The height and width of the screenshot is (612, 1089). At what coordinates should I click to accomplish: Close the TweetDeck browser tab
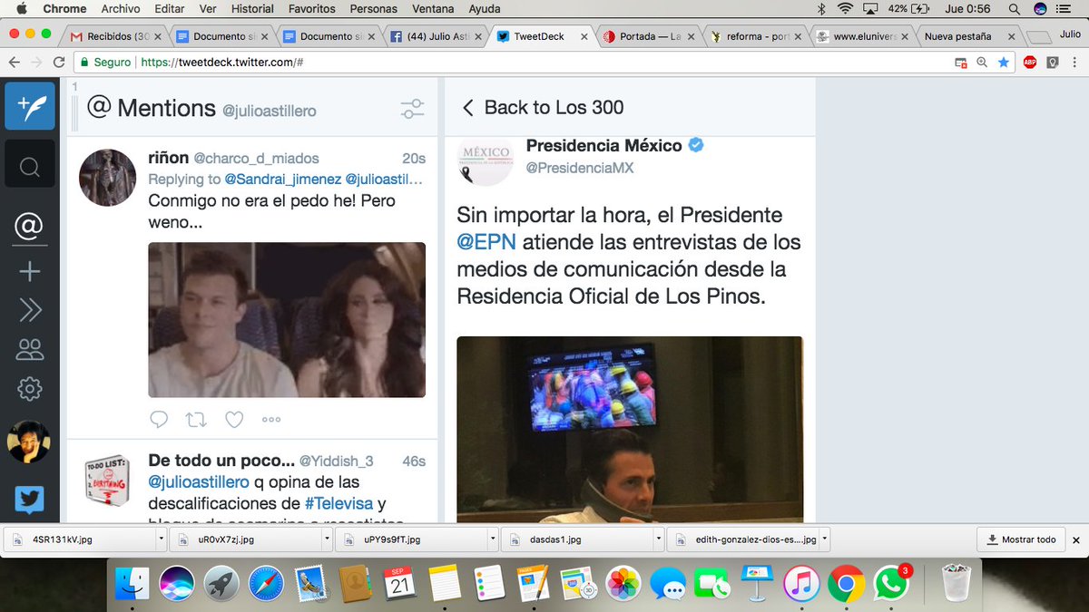coord(584,37)
